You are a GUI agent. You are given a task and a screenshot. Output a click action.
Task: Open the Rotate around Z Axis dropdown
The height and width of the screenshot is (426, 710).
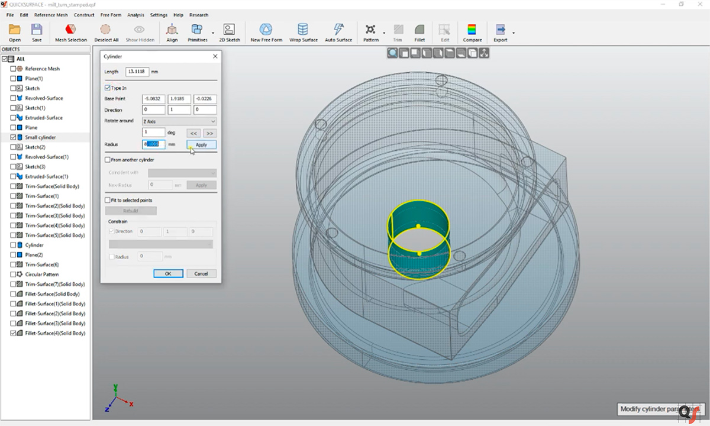[x=179, y=121]
